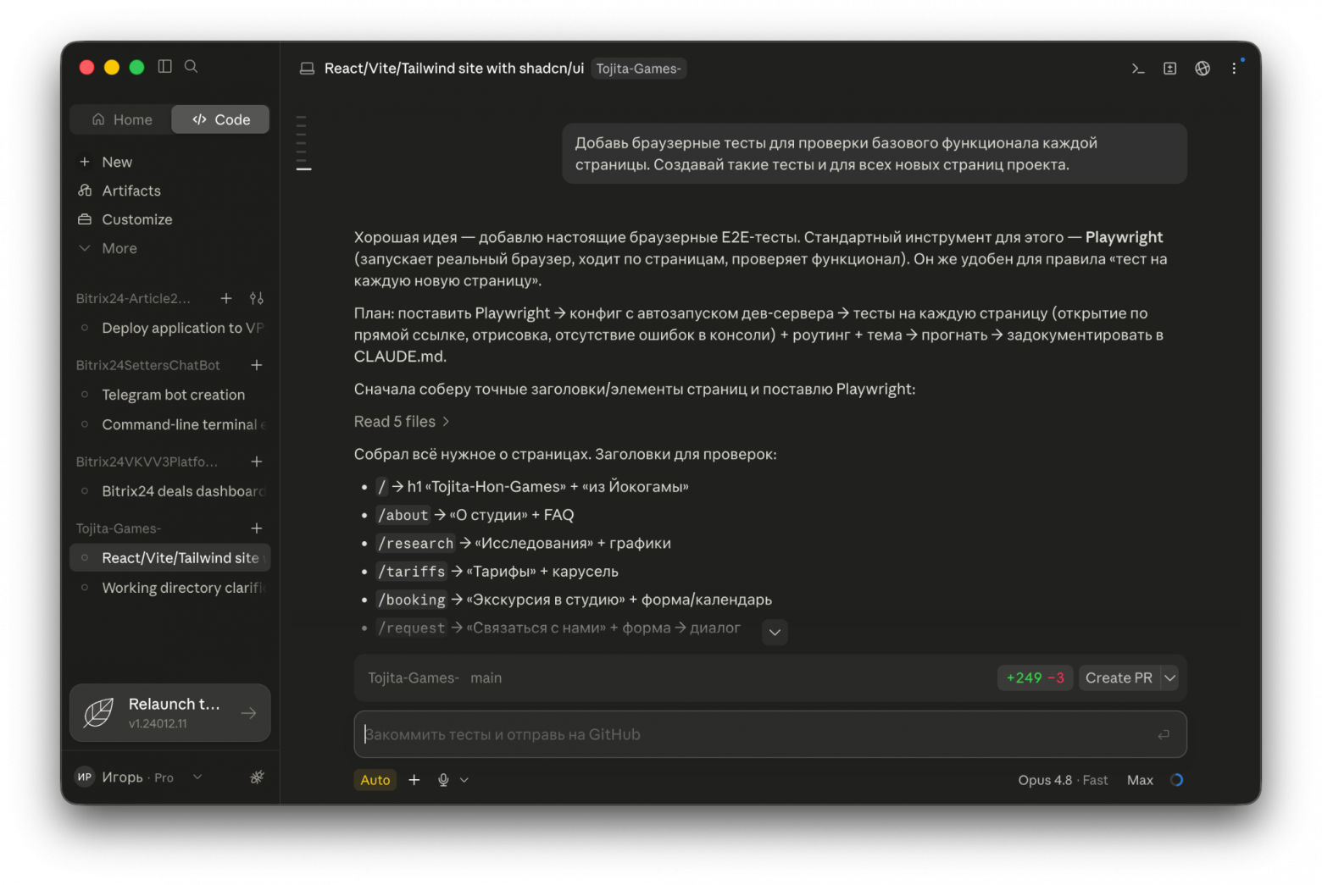This screenshot has height=885, width=1322.
Task: Add session to Bitrix24VKVV3Platfo project
Action: (x=257, y=462)
